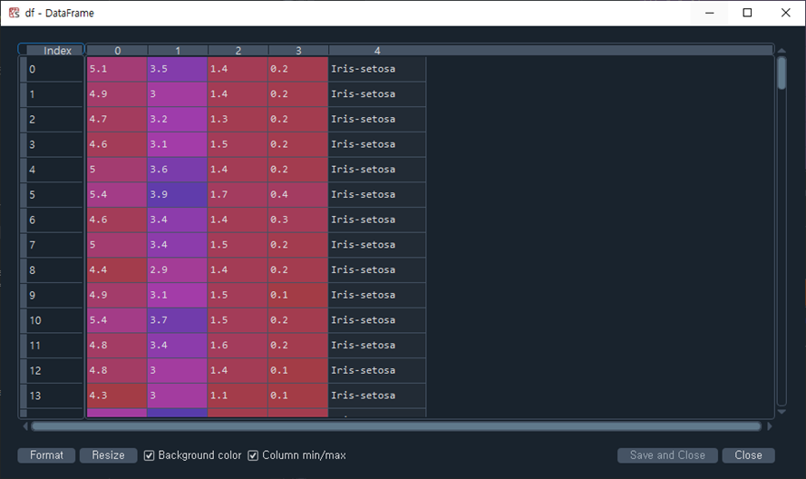This screenshot has width=806, height=479.
Task: Select cell 0.3 in row 6
Action: [x=297, y=220]
